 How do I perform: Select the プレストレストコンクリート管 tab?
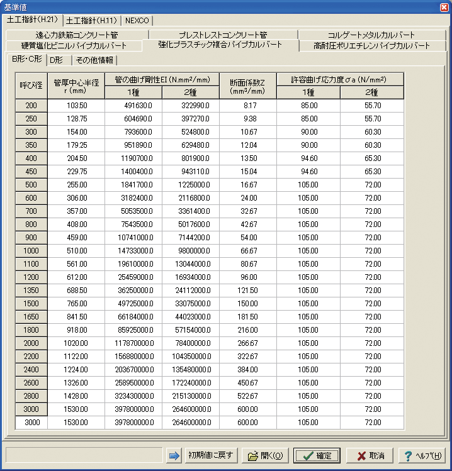point(223,35)
